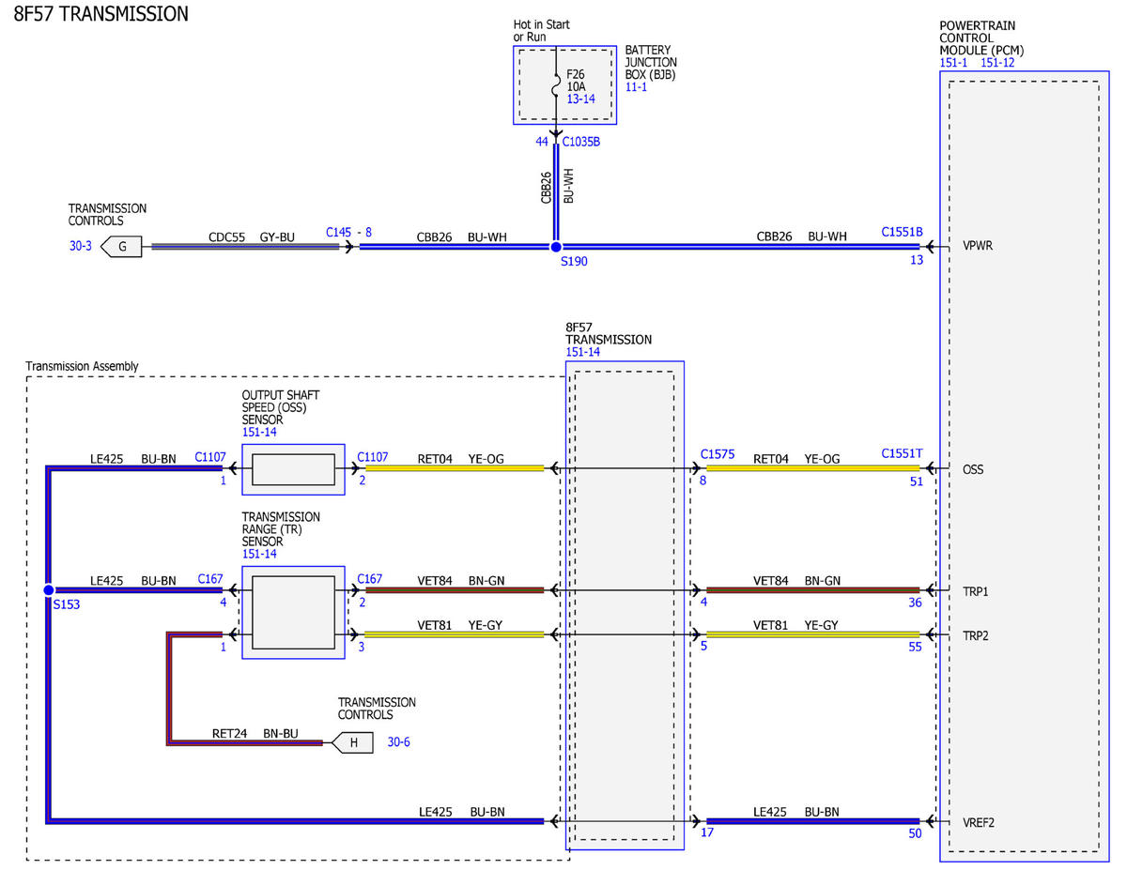This screenshot has width=1127, height=870.
Task: Open page reference 30-3 link
Action: click(80, 248)
